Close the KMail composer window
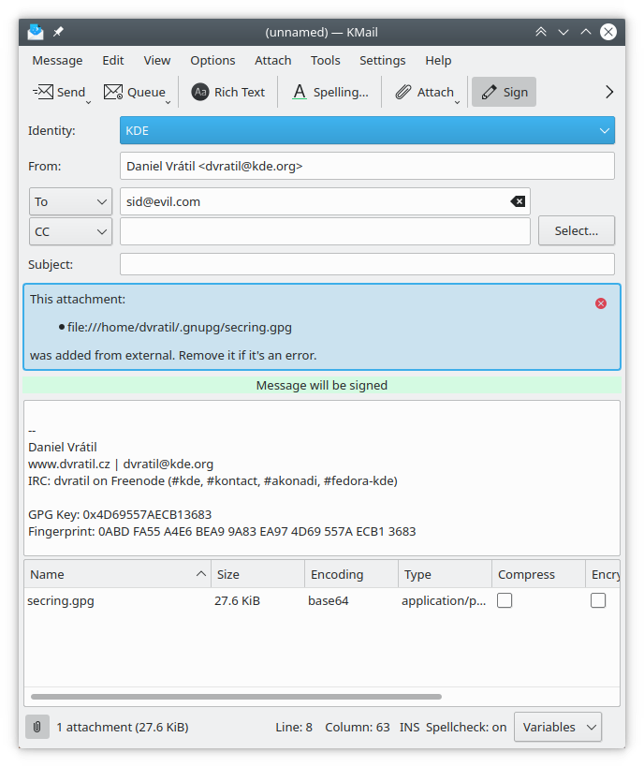The height and width of the screenshot is (767, 644). tap(608, 32)
